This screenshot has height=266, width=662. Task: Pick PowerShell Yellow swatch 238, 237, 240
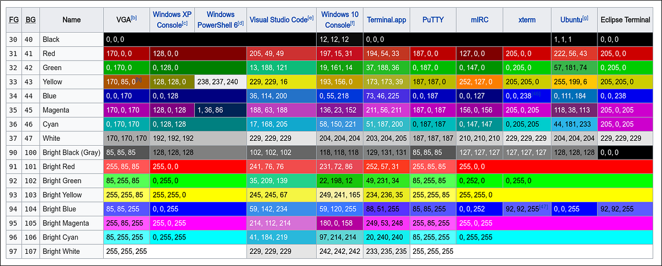point(221,82)
